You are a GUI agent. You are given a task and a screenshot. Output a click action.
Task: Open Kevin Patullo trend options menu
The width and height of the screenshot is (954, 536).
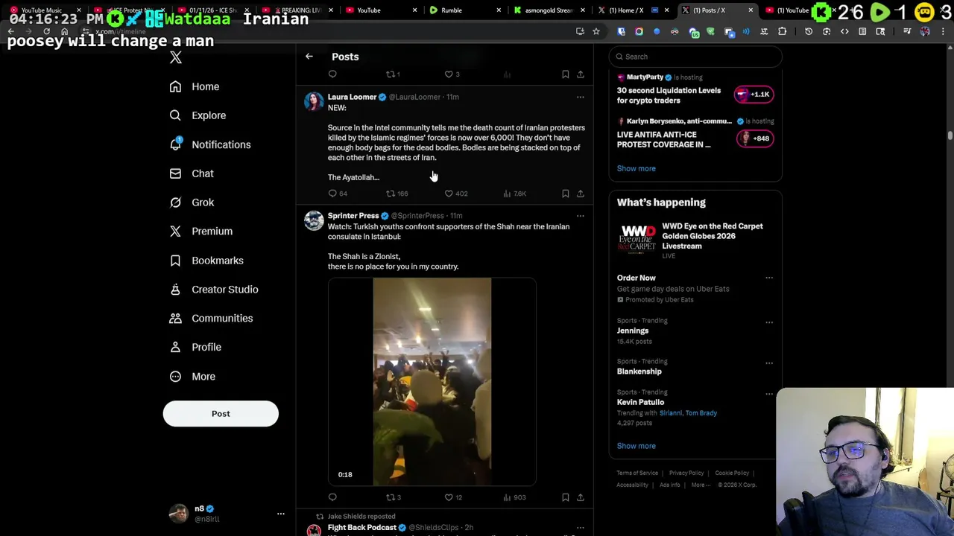click(769, 394)
